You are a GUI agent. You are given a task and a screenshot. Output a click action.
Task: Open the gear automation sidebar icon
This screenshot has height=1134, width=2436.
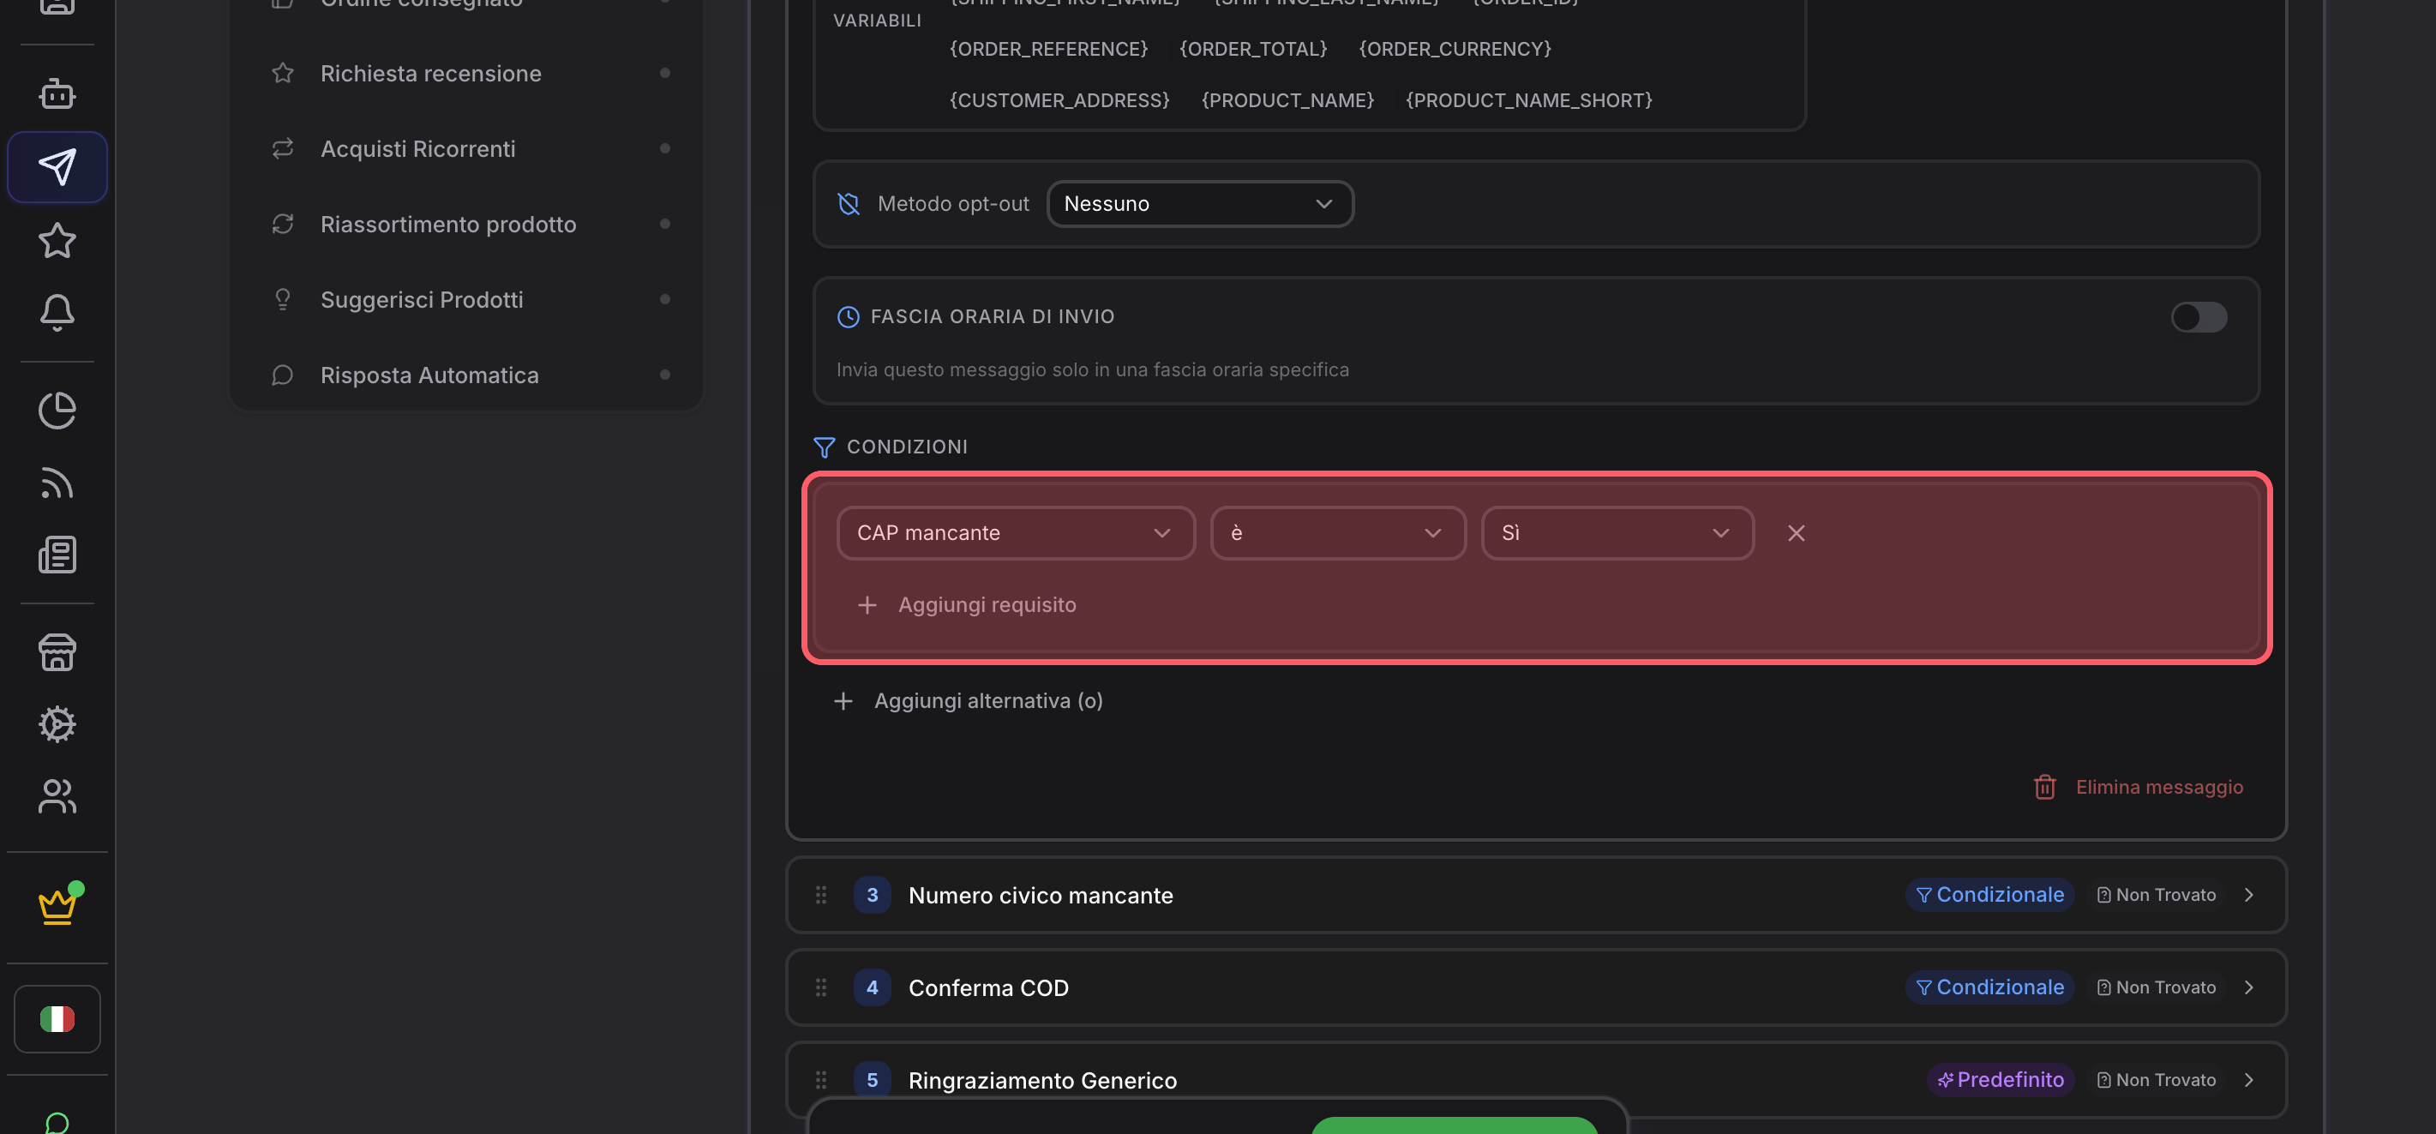[x=57, y=724]
